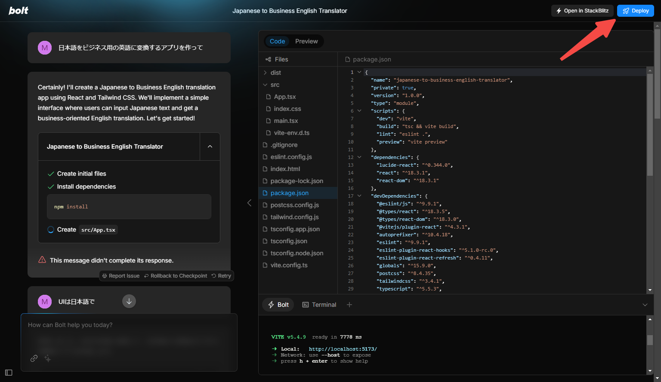Viewport: 661px width, 382px height.
Task: Click the terminal scrollbar down arrow
Action: point(650,371)
